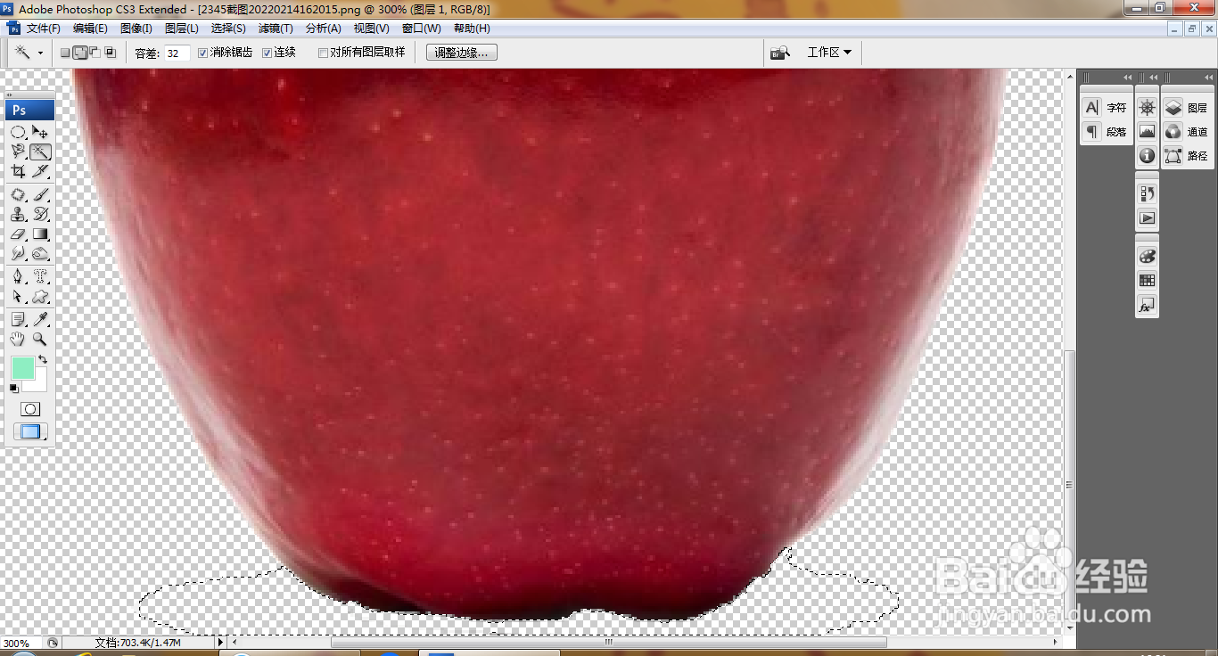The height and width of the screenshot is (656, 1218).
Task: Select the Hand tool
Action: pos(18,339)
